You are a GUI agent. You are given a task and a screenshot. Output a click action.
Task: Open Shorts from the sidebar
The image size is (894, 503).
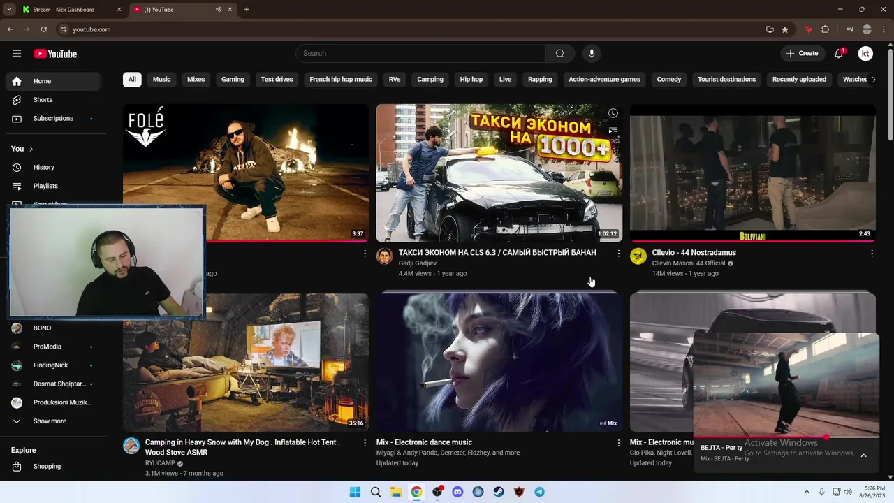[x=53, y=100]
